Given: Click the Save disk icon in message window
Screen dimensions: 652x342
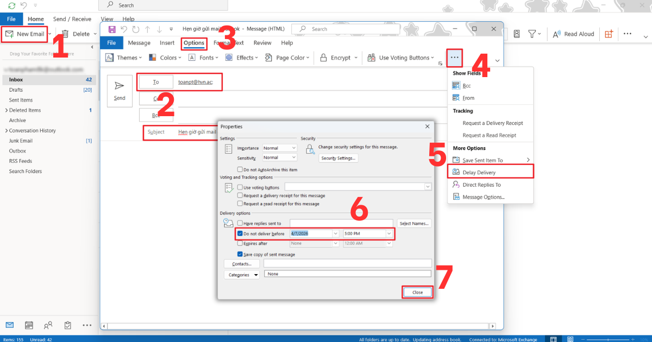Looking at the screenshot, I should pyautogui.click(x=112, y=29).
